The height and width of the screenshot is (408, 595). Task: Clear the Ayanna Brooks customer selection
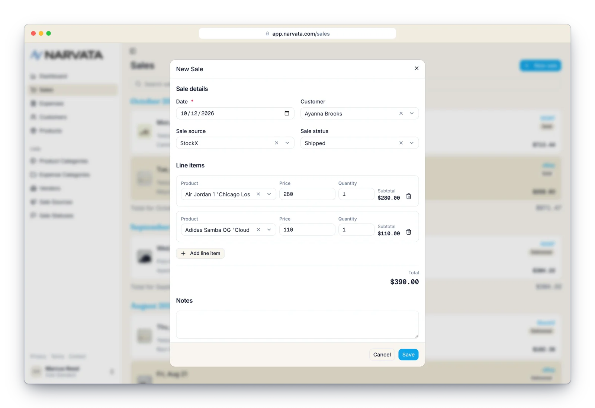[401, 113]
